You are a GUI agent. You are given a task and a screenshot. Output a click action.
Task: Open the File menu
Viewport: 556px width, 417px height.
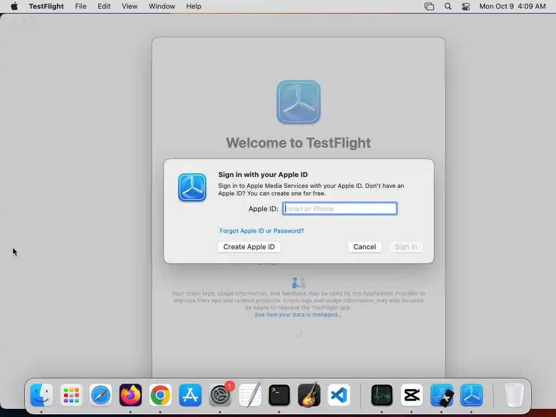[81, 7]
